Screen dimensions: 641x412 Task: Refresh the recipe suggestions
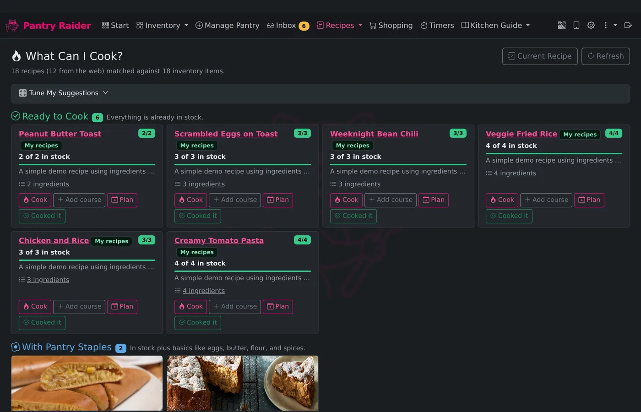pos(606,56)
